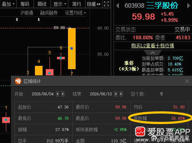Click the 最低价 46.78 cell

click(x=44, y=118)
